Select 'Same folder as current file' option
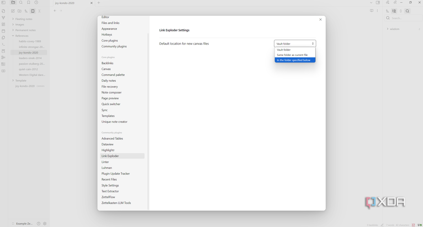The height and width of the screenshot is (227, 423). pos(295,55)
